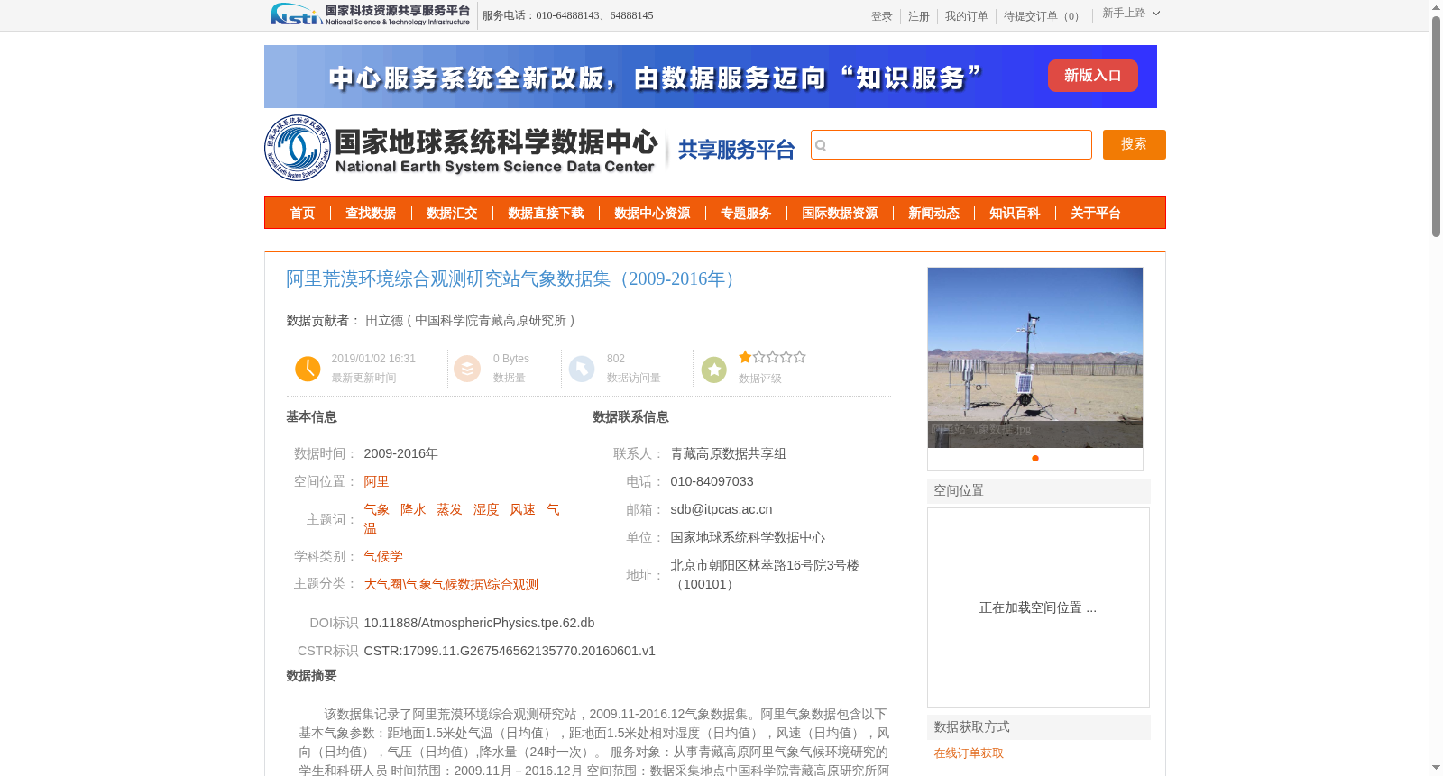Click the National Earth System Science Data Center logo
The height and width of the screenshot is (776, 1443).
click(462, 148)
